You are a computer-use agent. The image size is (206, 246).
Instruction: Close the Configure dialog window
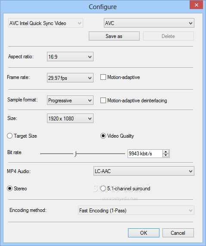pyautogui.click(x=196, y=5)
